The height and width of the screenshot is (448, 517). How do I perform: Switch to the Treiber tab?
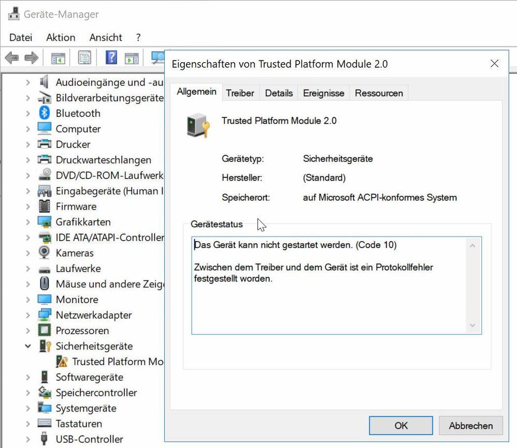240,93
